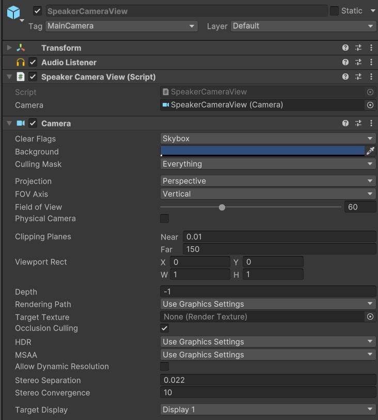This screenshot has height=420, width=378.
Task: Open Speaker Camera View script help icon
Action: tap(345, 77)
